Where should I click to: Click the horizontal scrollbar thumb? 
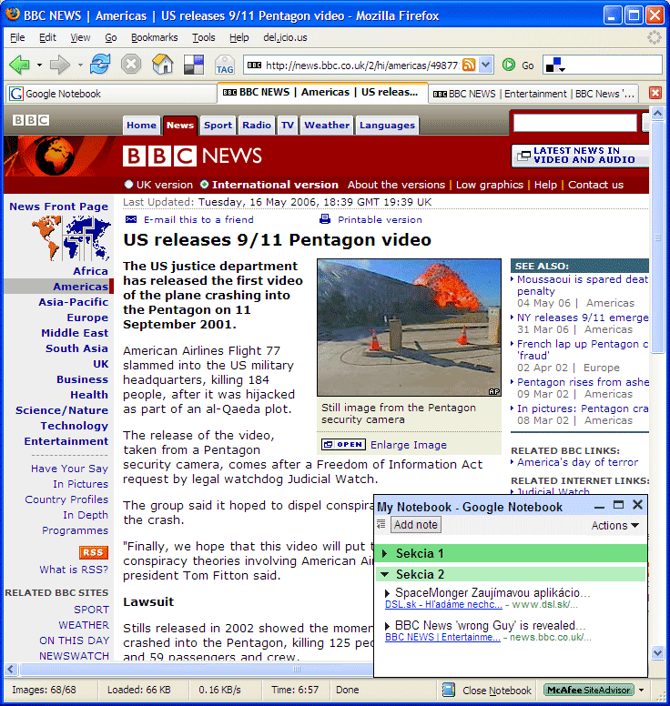pos(297,669)
